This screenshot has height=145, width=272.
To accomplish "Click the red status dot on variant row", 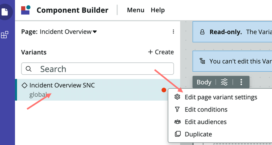I will pyautogui.click(x=164, y=90).
